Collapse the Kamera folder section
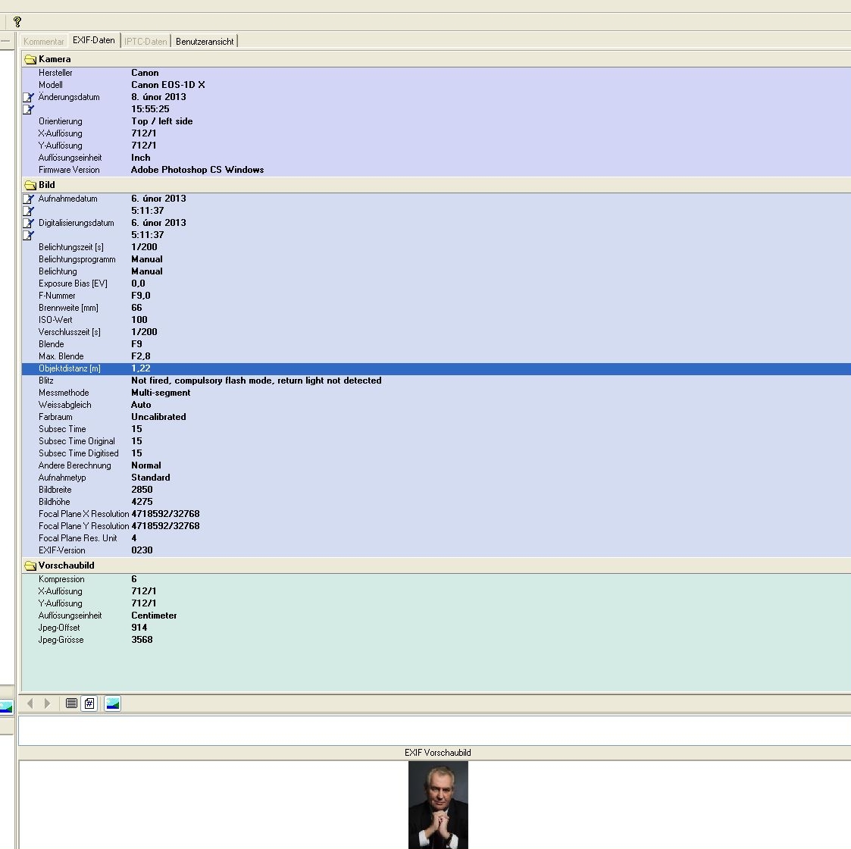Screen dimensions: 851x849 [x=30, y=59]
